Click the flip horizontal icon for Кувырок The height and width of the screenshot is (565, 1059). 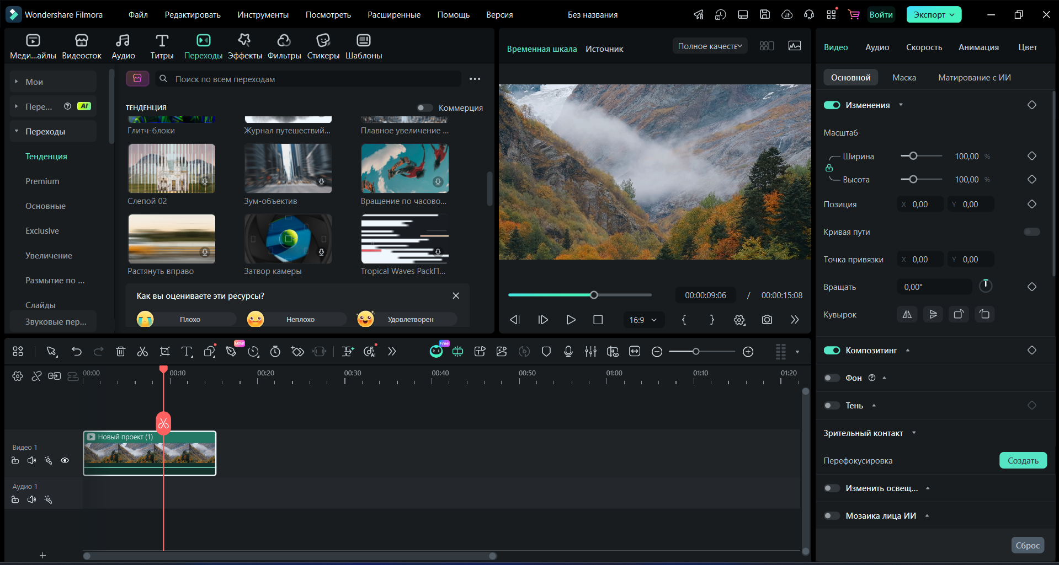click(x=907, y=314)
